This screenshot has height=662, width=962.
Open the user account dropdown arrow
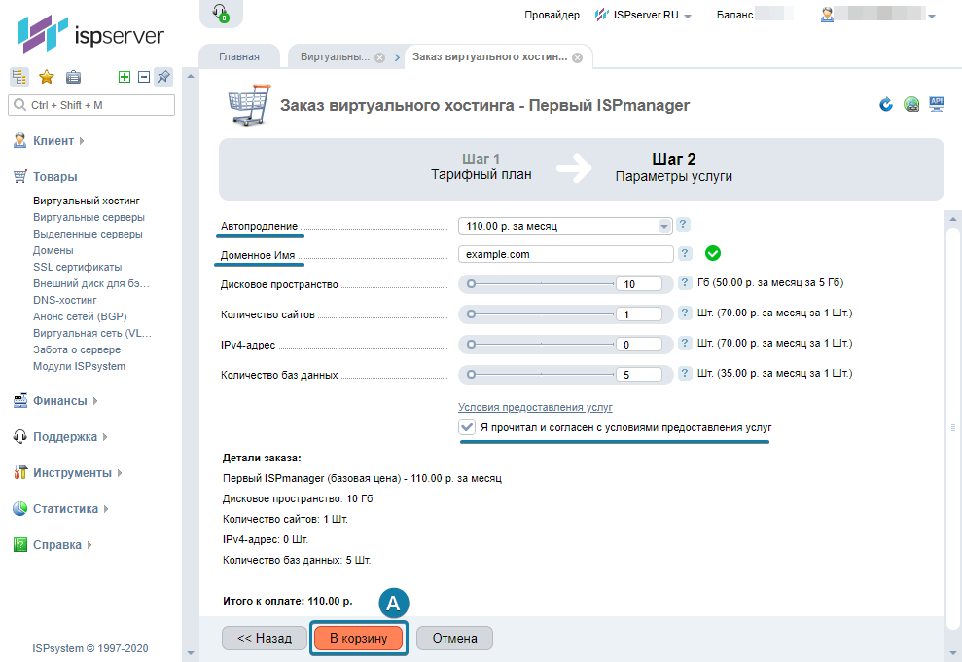(932, 17)
